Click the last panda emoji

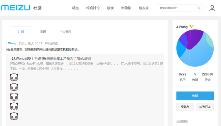point(14,116)
